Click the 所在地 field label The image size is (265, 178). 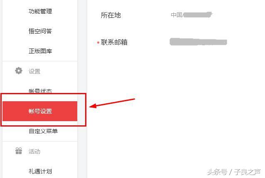(x=111, y=15)
